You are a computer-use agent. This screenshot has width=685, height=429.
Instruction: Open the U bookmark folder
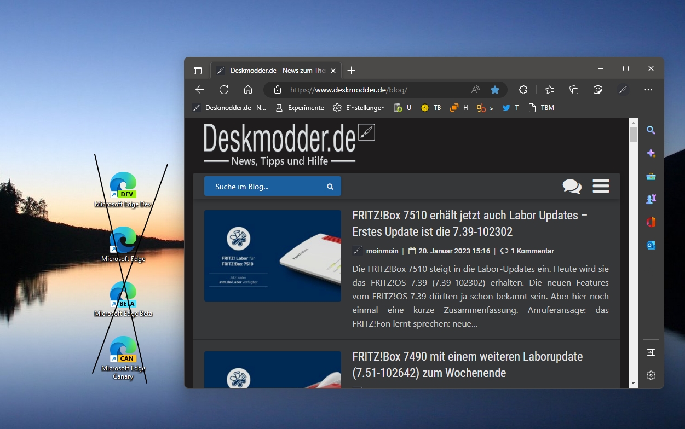pos(402,108)
